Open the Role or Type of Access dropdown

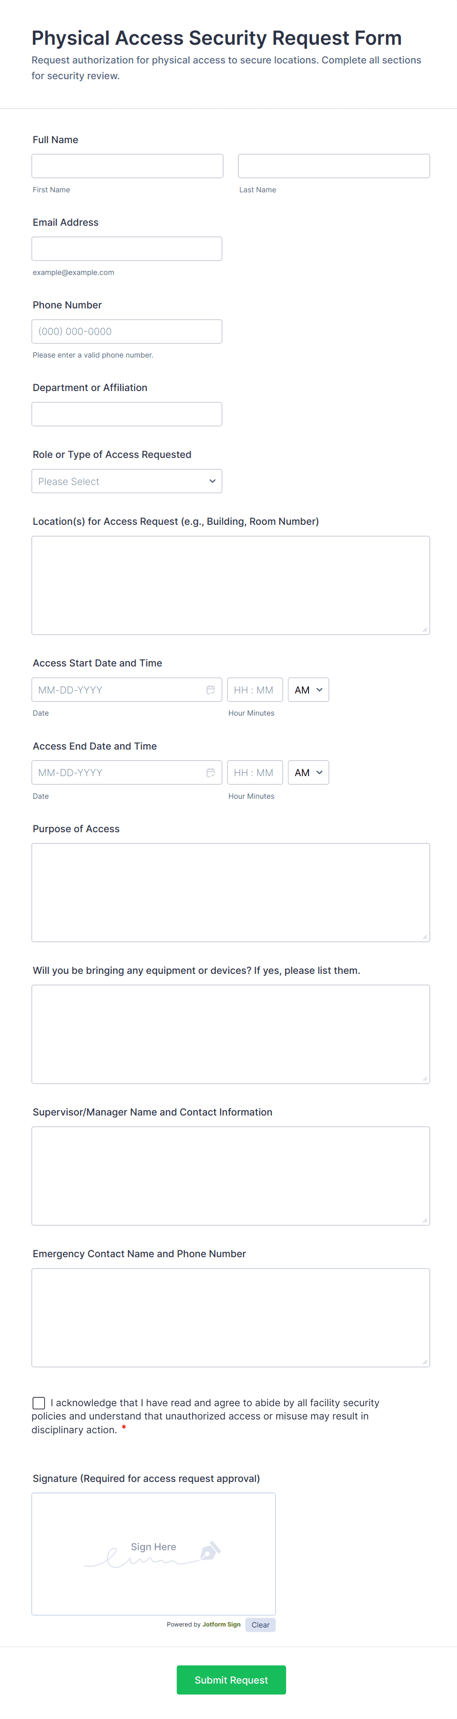(127, 481)
